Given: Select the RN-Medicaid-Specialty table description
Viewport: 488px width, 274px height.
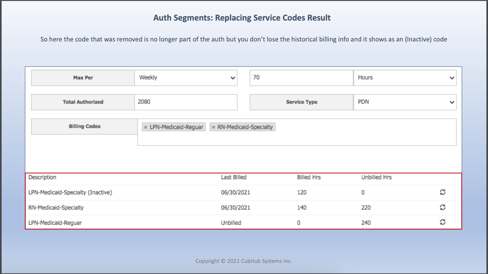Looking at the screenshot, I should [x=56, y=208].
